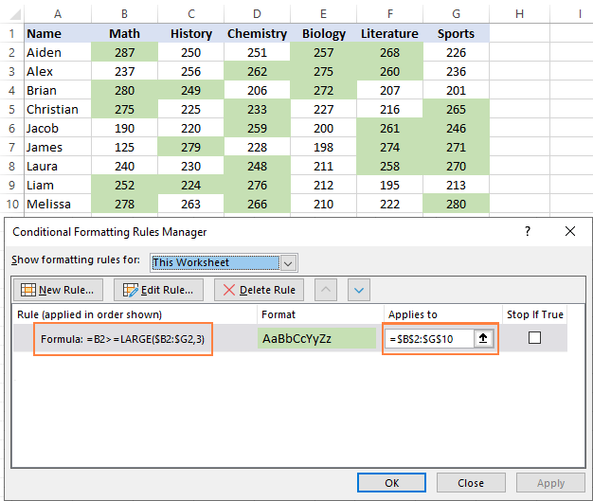Enable the Stop If True checkbox
This screenshot has width=593, height=501.
point(534,338)
